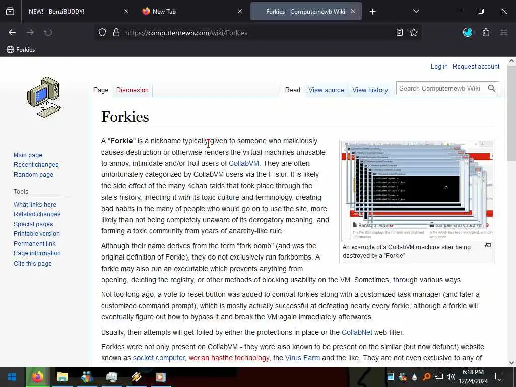Open Cite this page link
516x387 pixels.
tap(33, 264)
